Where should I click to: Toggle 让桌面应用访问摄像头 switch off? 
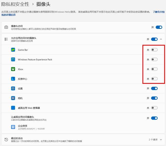(154, 118)
